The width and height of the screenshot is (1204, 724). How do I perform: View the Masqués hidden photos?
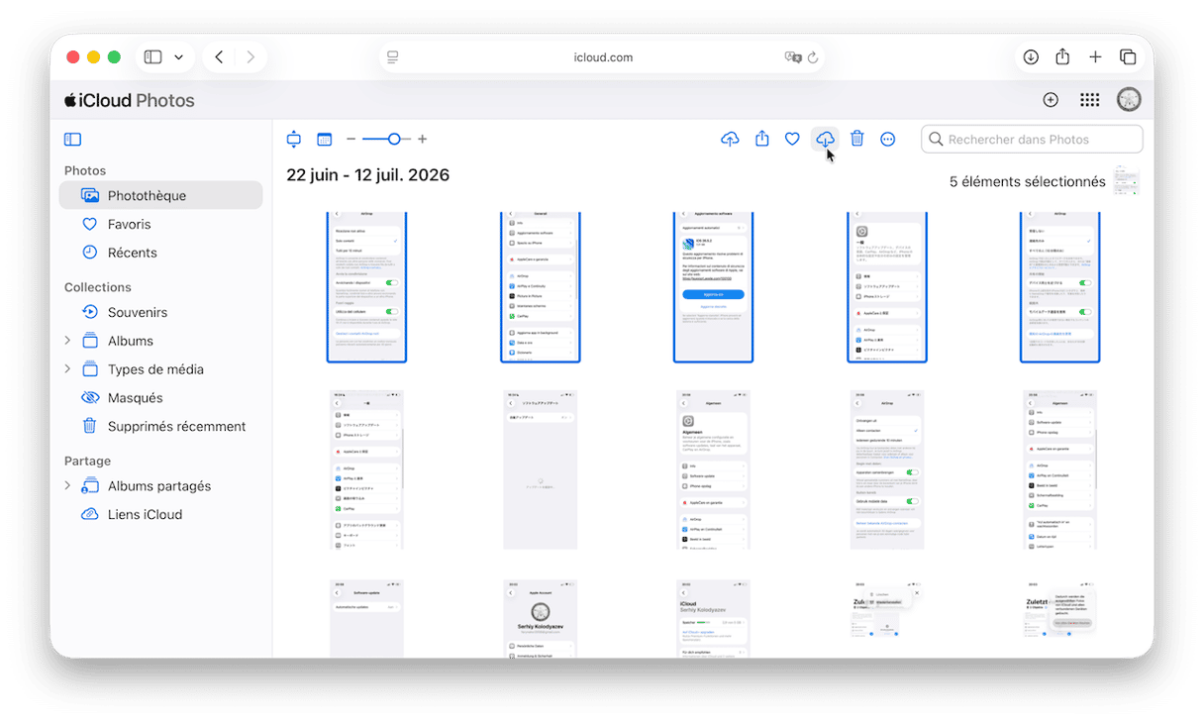pos(160,398)
